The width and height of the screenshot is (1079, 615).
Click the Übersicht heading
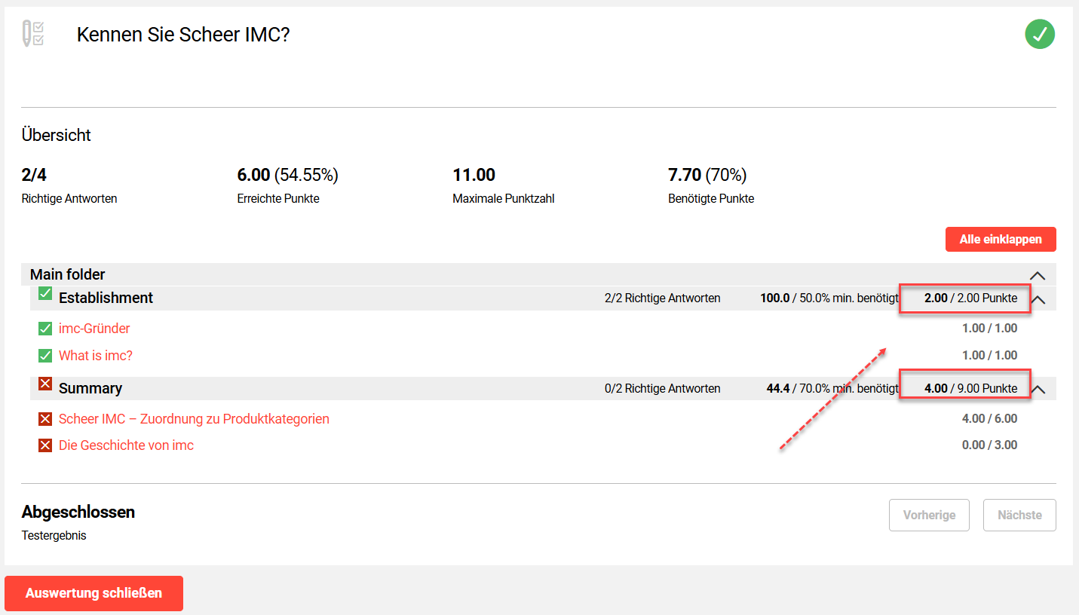click(57, 136)
